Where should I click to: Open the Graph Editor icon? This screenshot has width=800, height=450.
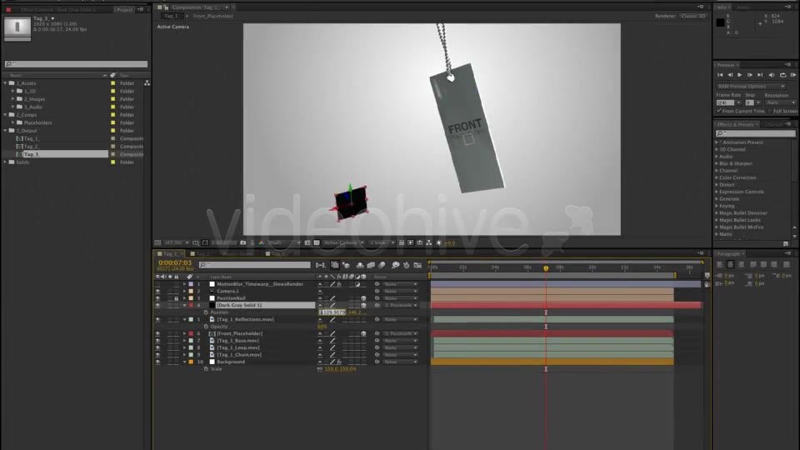pyautogui.click(x=417, y=265)
